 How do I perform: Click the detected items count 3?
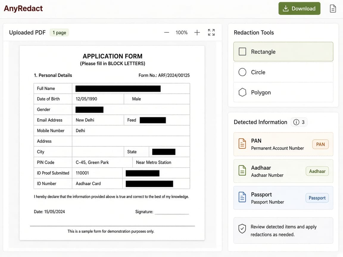coord(303,122)
